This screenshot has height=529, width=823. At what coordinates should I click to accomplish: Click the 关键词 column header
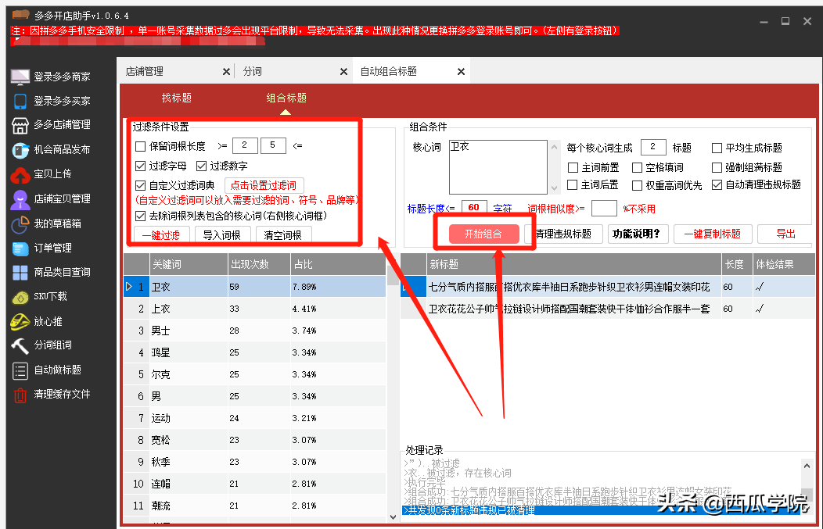point(189,264)
